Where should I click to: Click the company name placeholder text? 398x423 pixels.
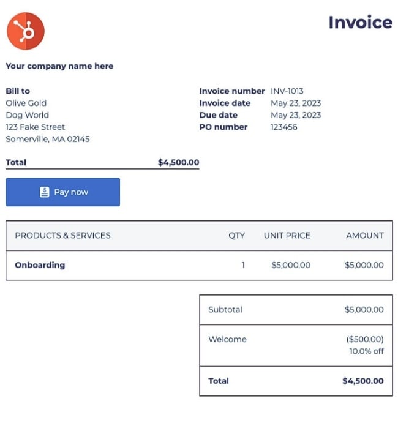(x=59, y=66)
